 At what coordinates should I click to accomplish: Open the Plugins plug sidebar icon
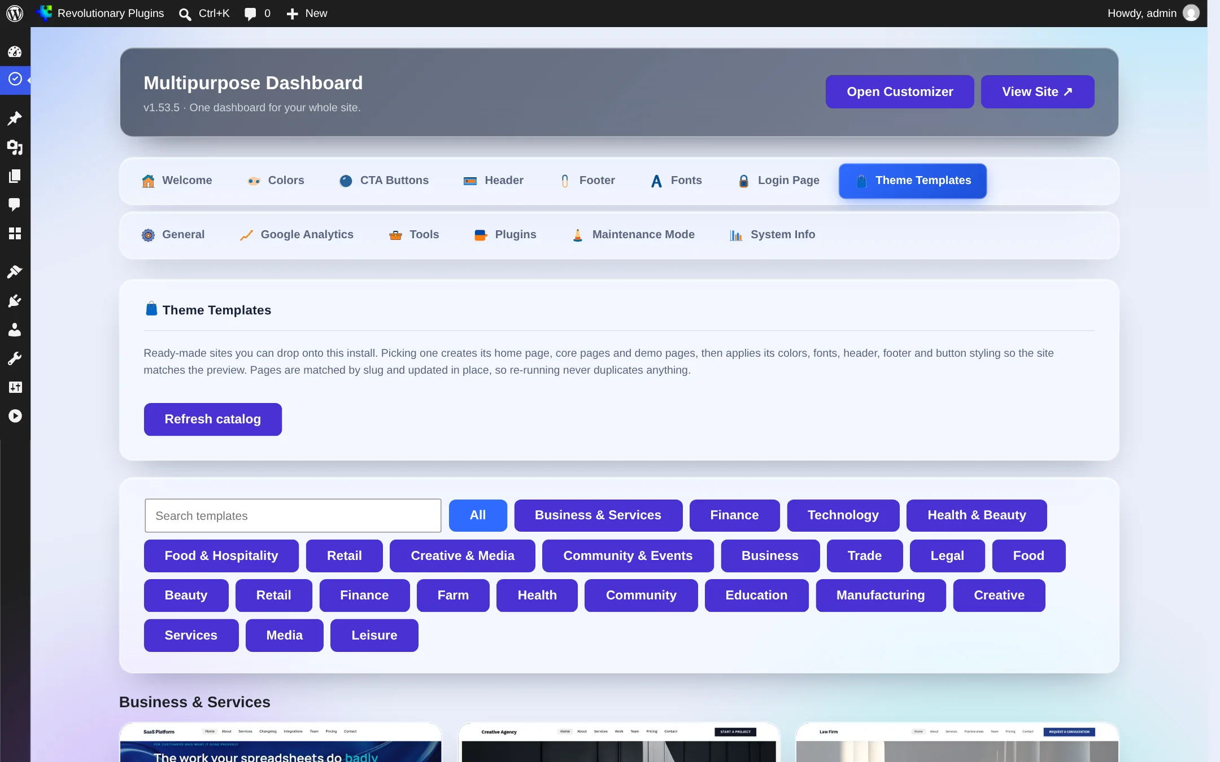coord(15,301)
